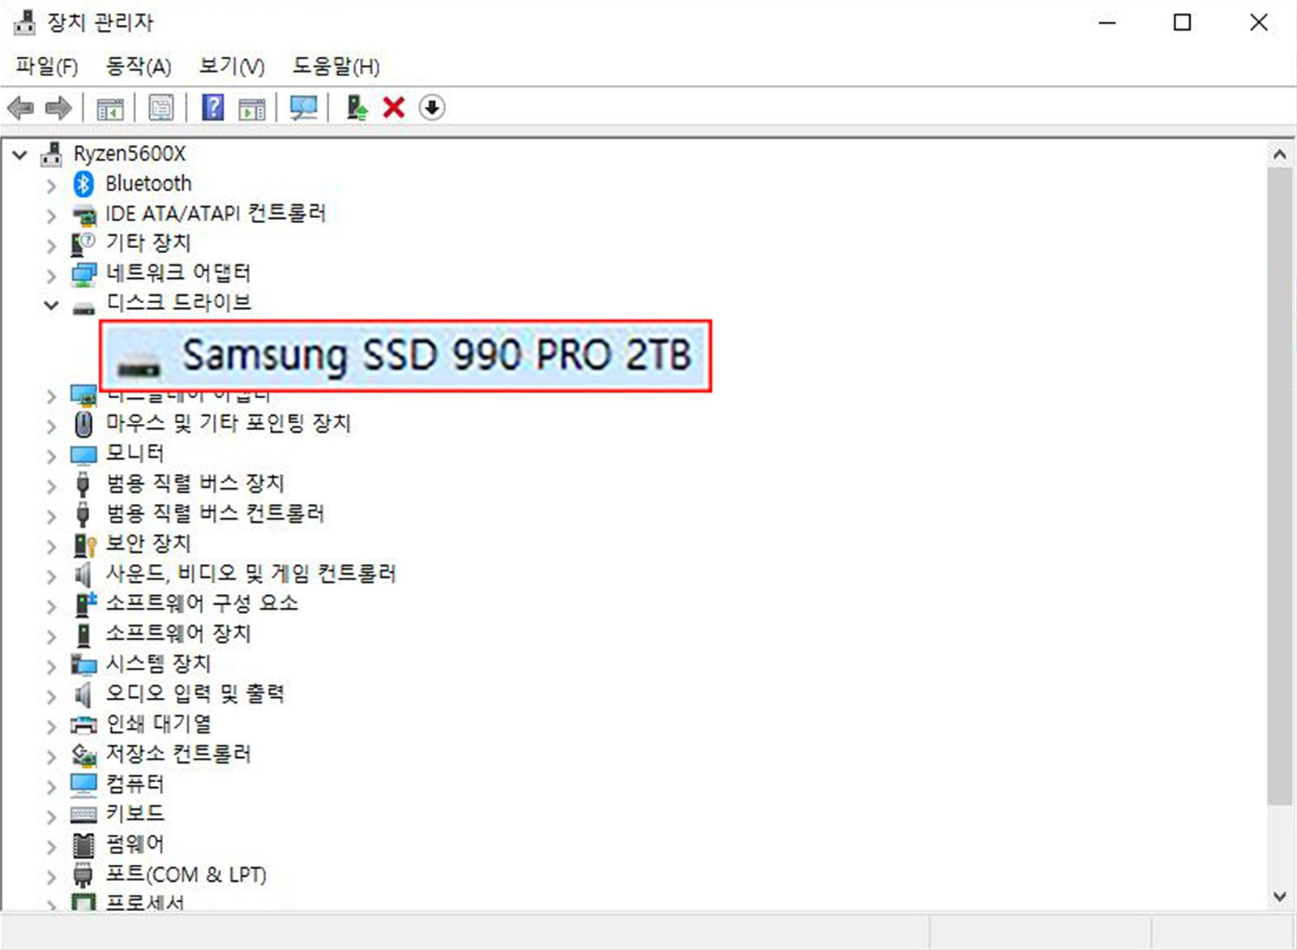The height and width of the screenshot is (950, 1297).
Task: Select the Ryzen5600X computer name
Action: [130, 153]
